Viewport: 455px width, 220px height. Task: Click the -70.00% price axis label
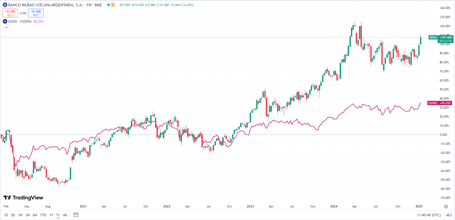tap(445, 198)
